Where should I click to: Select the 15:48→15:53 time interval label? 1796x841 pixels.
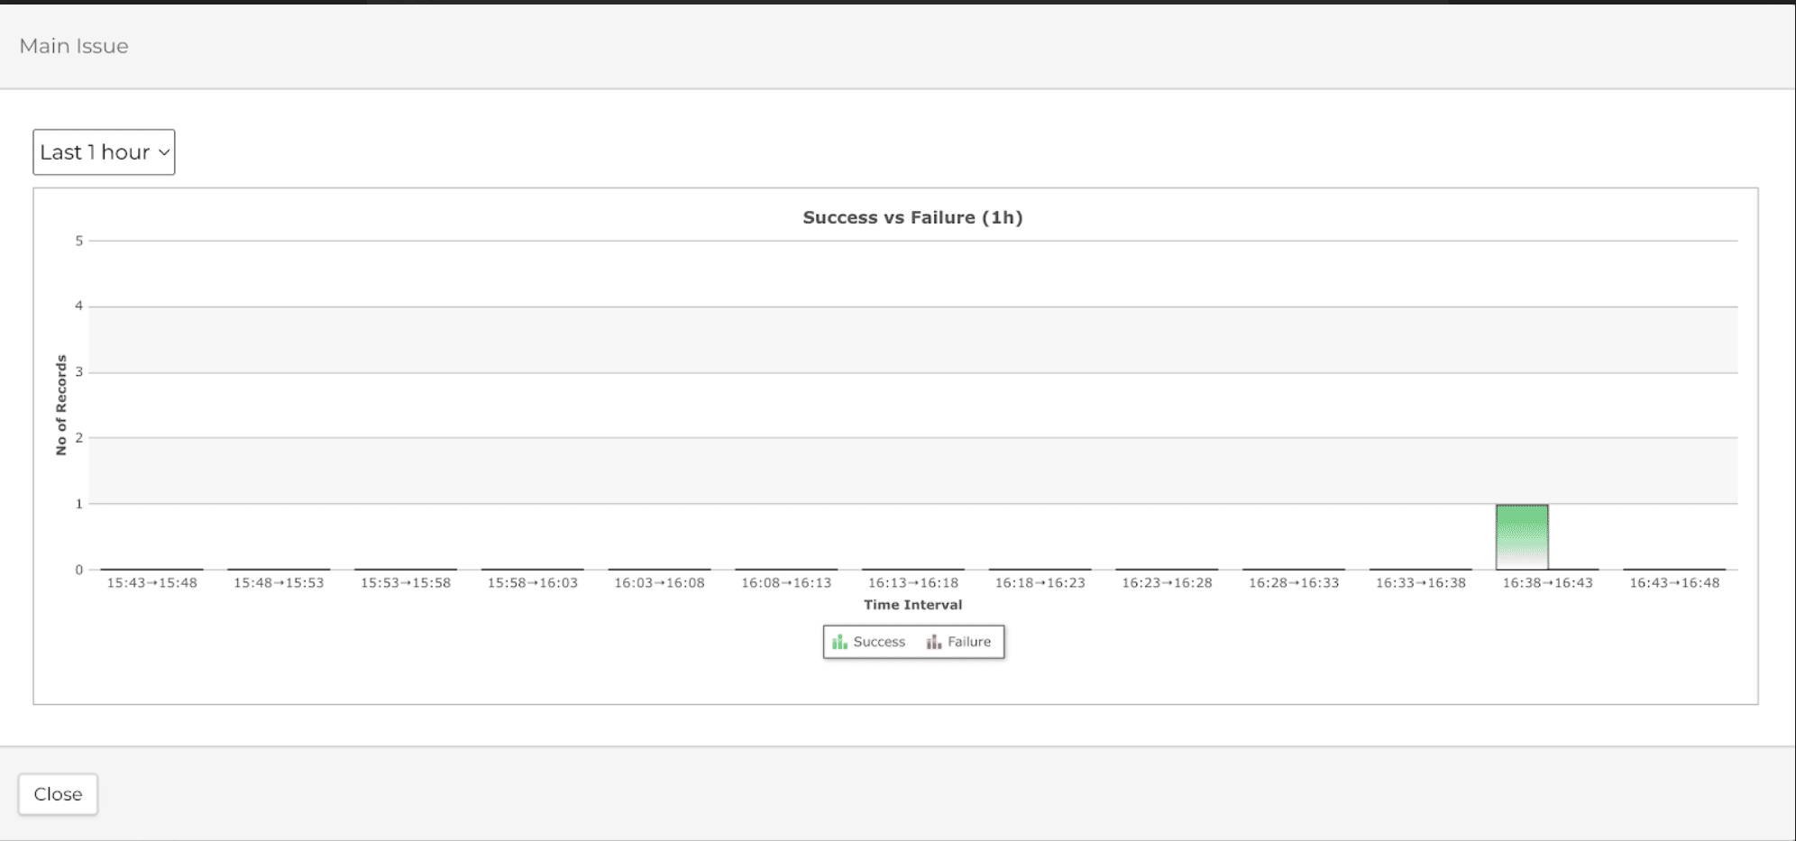(x=279, y=583)
